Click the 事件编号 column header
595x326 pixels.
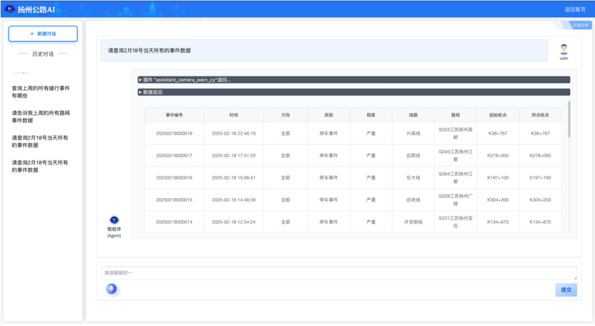pyautogui.click(x=174, y=115)
